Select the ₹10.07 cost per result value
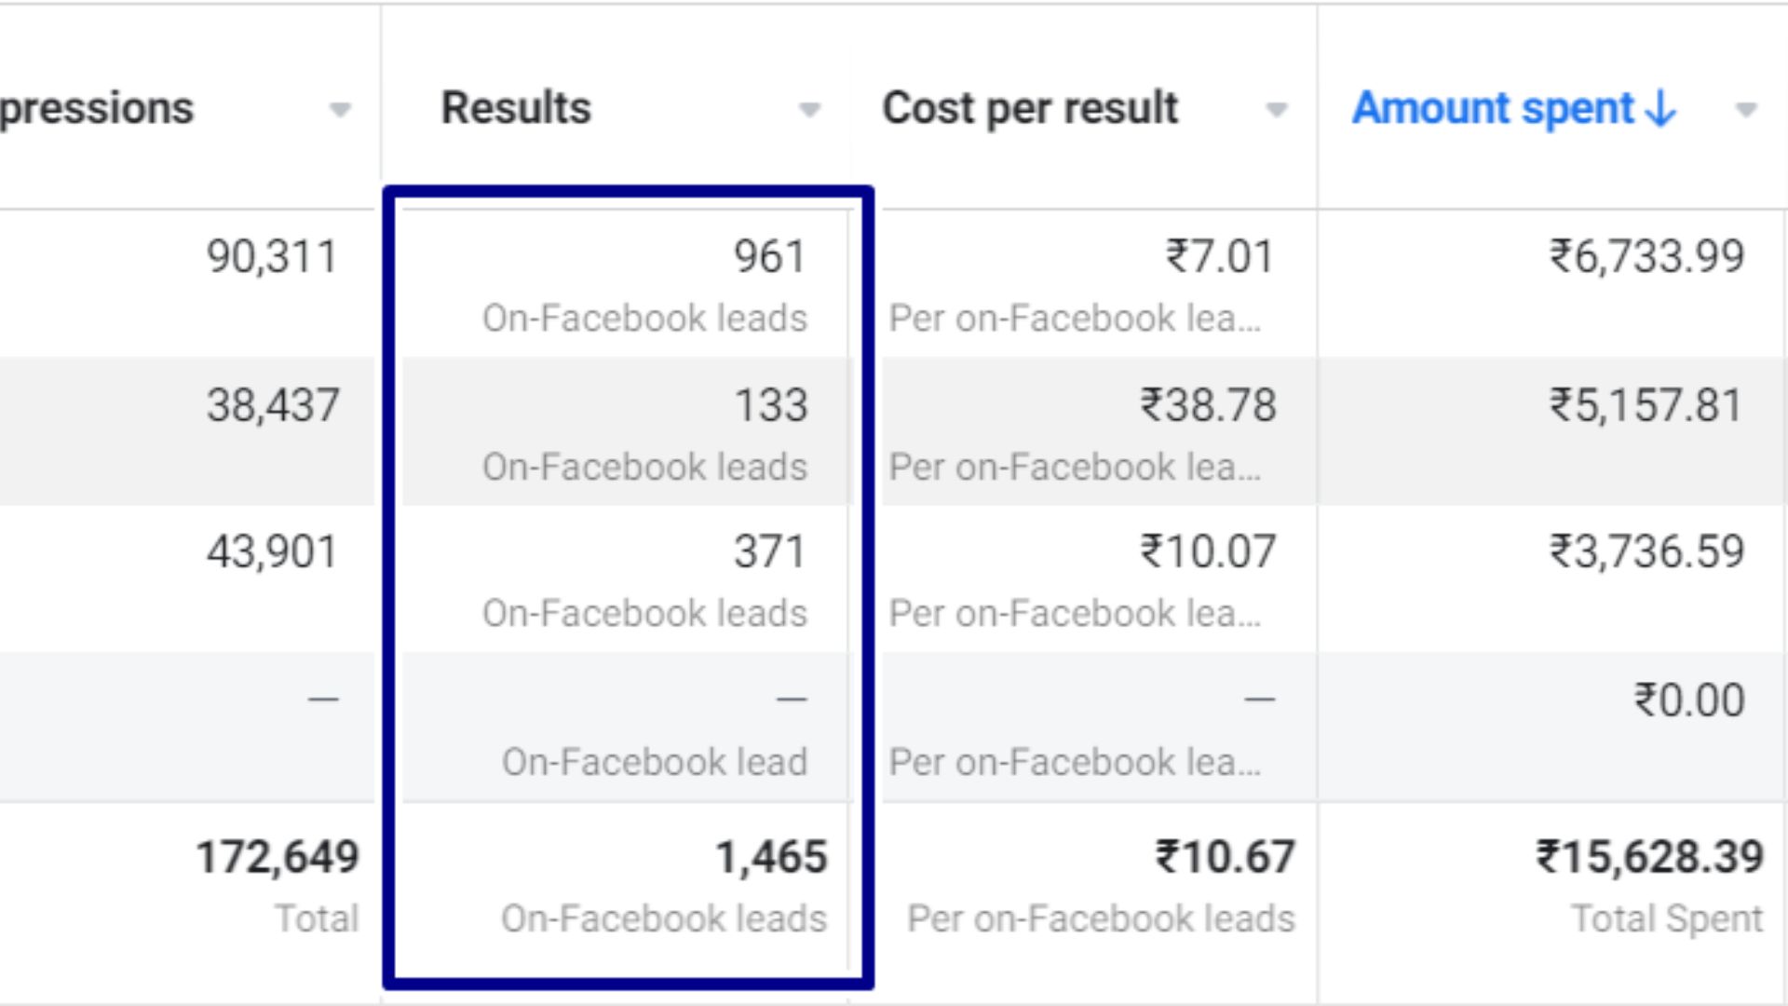1788x1006 pixels. pos(1208,551)
